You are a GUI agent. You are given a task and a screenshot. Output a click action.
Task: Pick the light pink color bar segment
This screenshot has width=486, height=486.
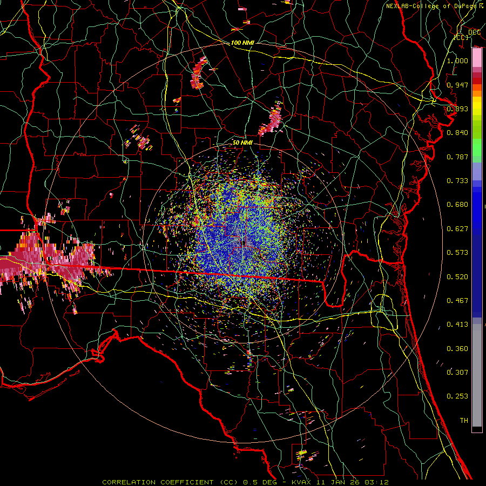pos(477,58)
